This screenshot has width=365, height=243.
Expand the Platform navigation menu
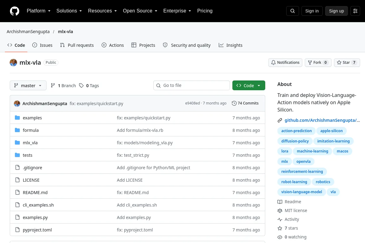[x=39, y=11]
